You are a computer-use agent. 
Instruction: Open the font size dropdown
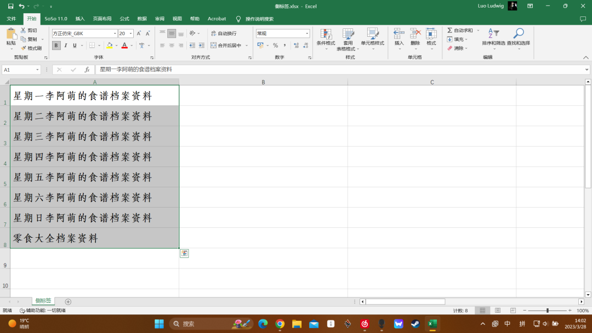130,33
